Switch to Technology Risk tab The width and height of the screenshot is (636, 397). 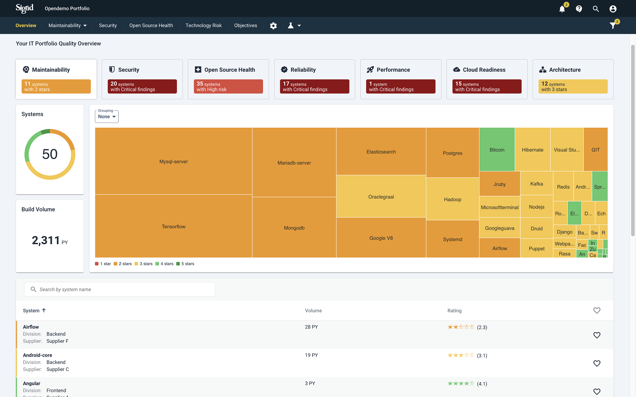203,25
